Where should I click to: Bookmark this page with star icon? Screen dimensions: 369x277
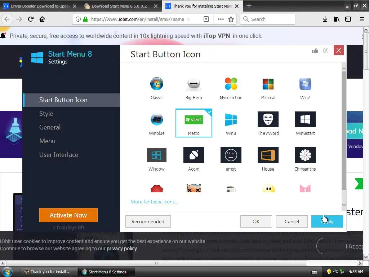pos(231,19)
